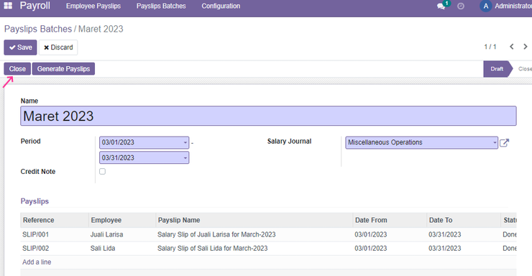Click Add a line link

coord(37,262)
